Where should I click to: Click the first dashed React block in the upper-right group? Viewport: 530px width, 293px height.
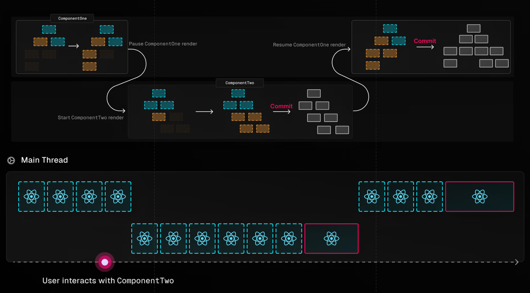372,196
